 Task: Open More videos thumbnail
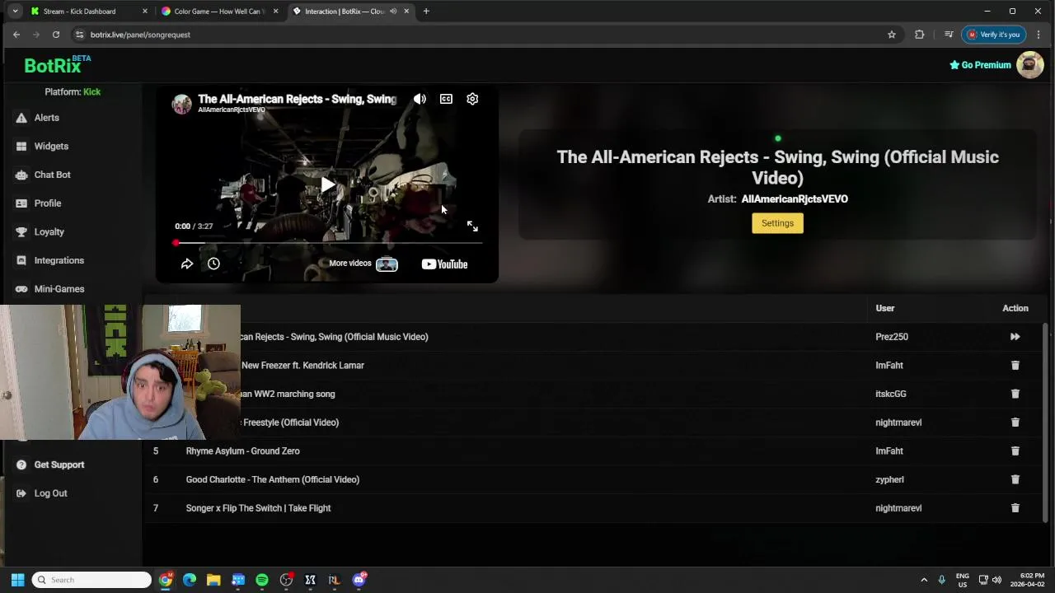click(387, 264)
